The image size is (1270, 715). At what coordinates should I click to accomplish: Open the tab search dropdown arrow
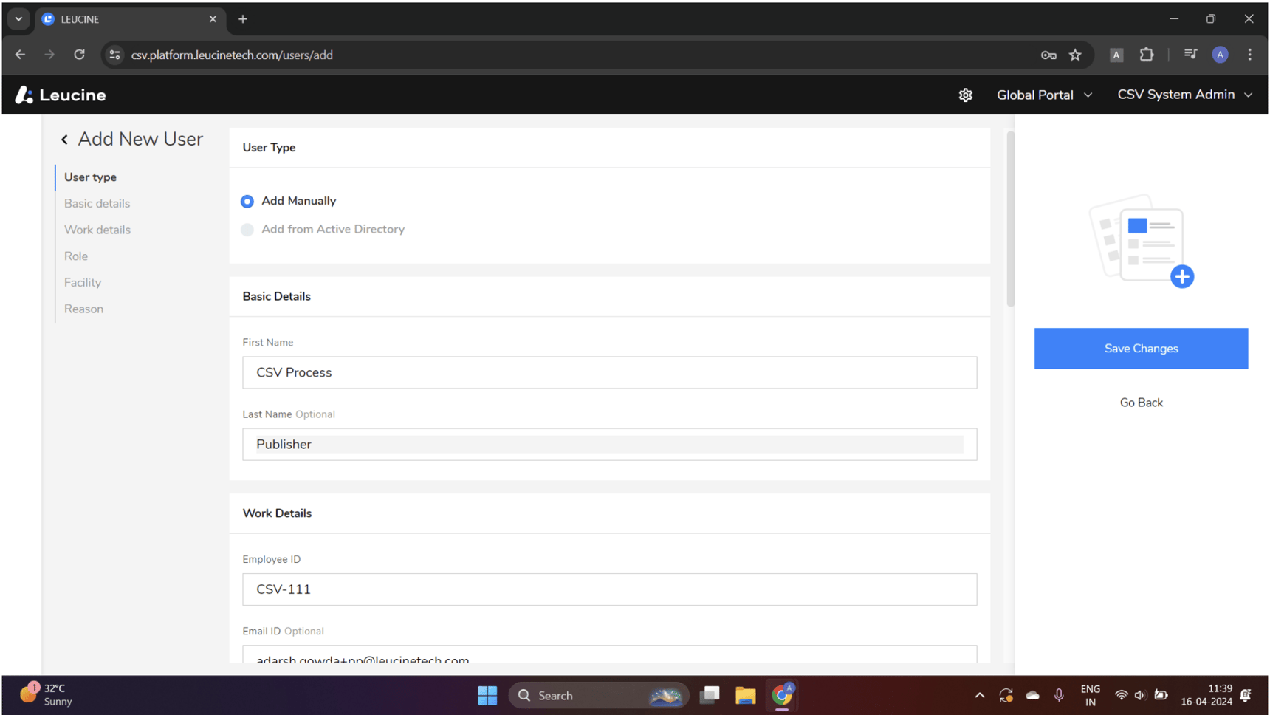coord(18,19)
